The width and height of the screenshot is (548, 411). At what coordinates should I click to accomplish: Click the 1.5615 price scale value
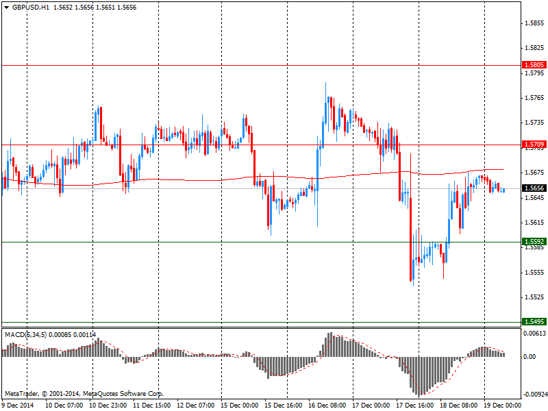click(x=534, y=222)
